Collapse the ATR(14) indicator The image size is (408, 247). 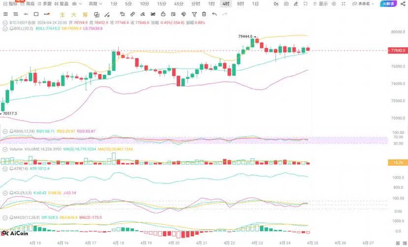pos(5,169)
